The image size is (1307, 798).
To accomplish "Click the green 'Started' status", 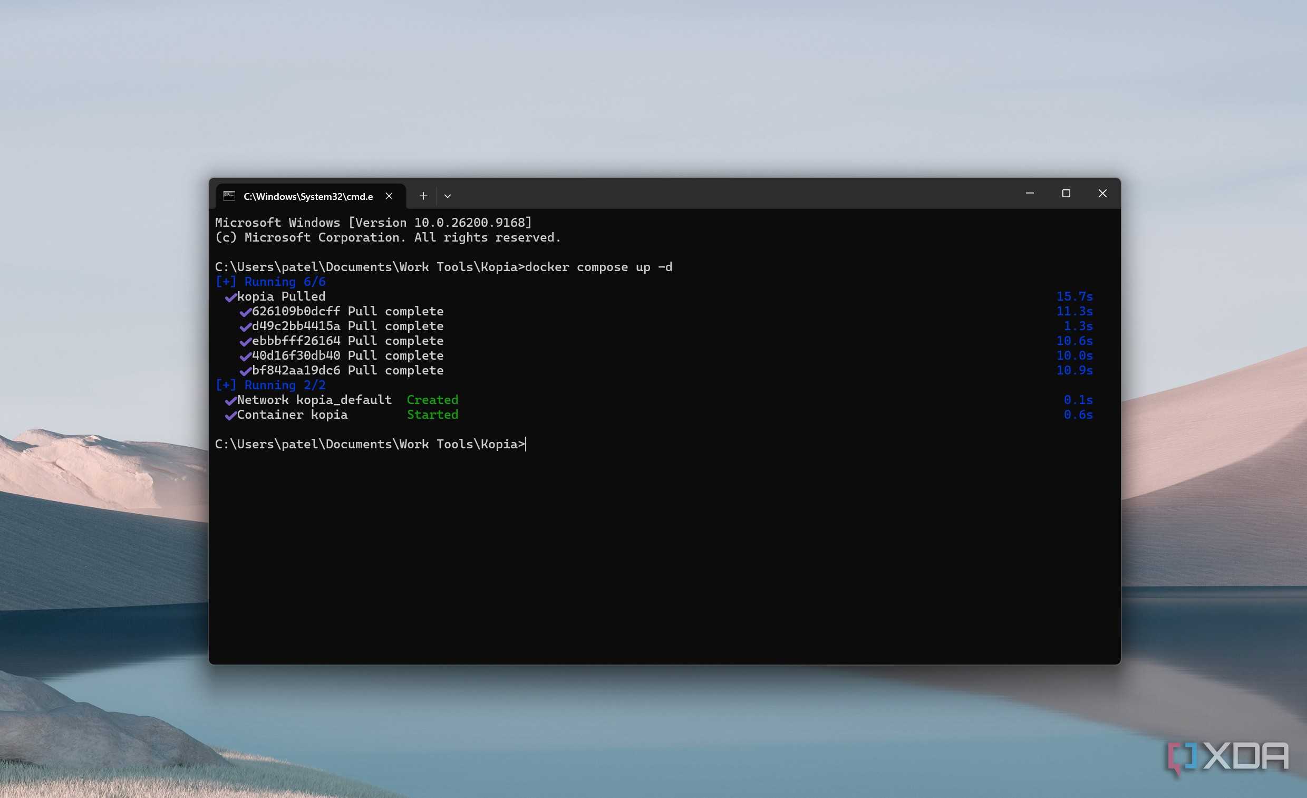I will [432, 415].
